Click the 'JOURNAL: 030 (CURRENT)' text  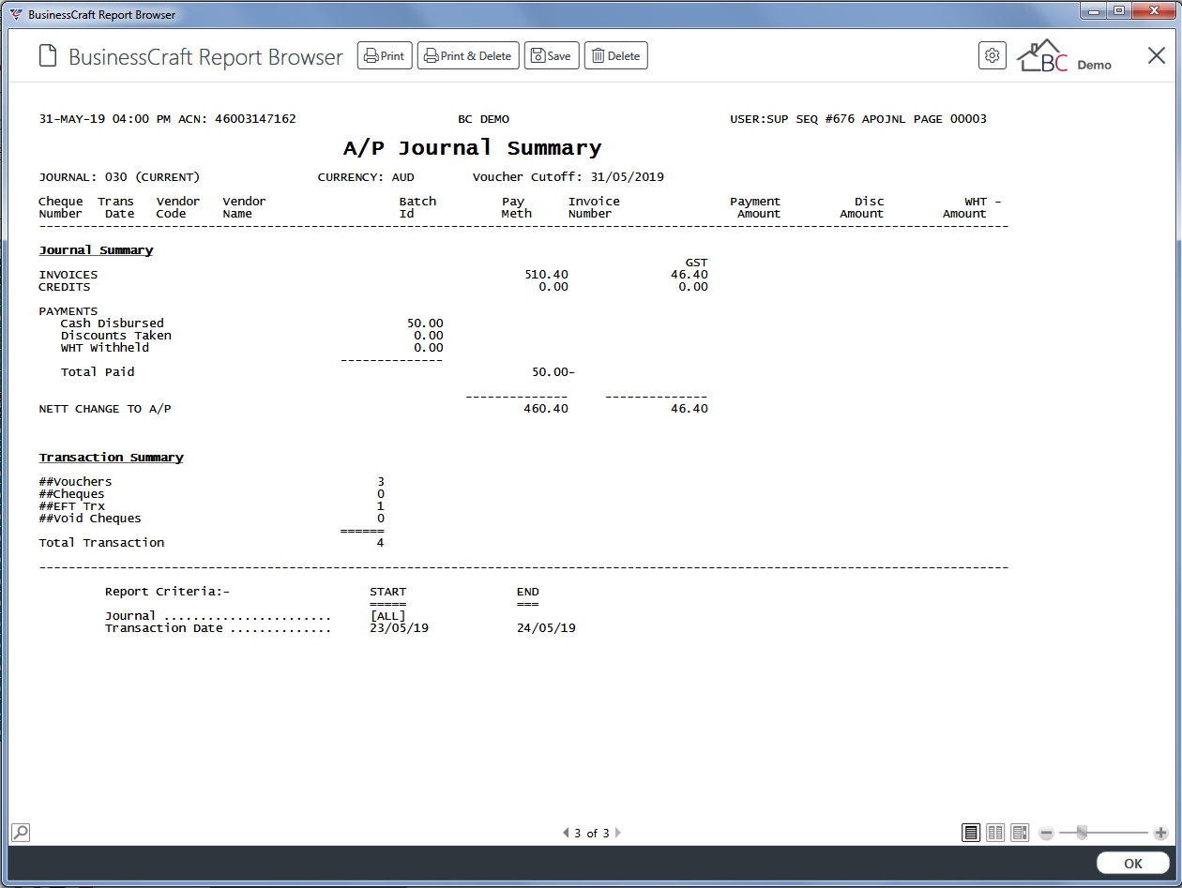click(x=119, y=177)
